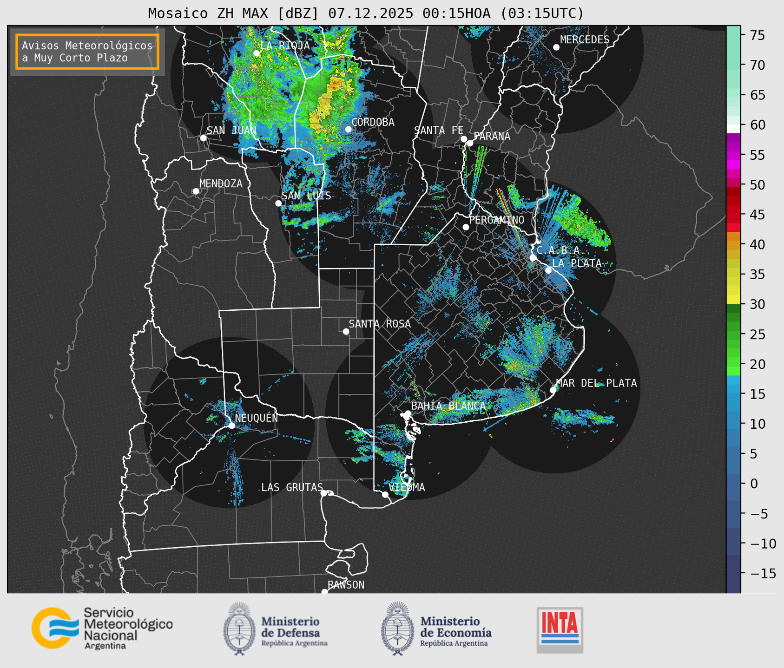
Task: Select the C.A.B.A. city marker
Action: tap(533, 258)
